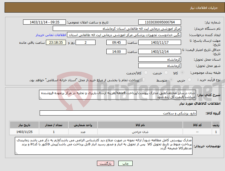Click the واحد شمارش column header

pos(83,125)
